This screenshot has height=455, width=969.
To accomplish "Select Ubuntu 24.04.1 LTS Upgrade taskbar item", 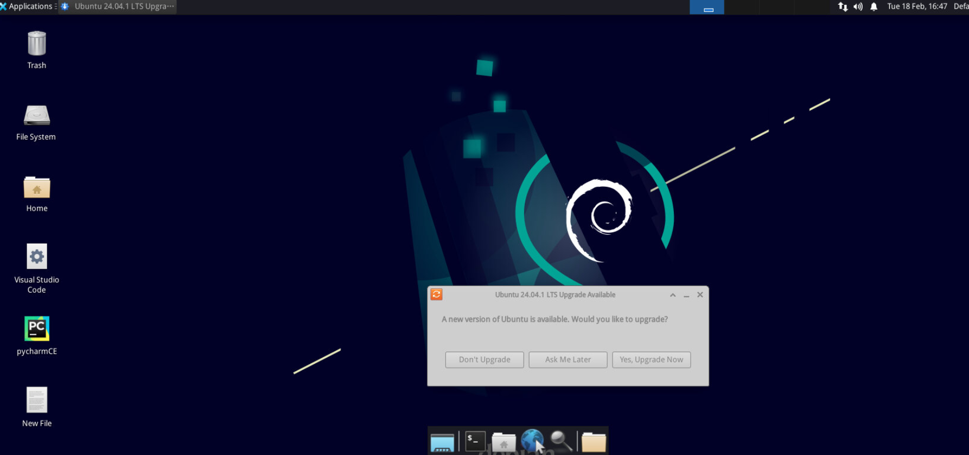I will point(118,6).
